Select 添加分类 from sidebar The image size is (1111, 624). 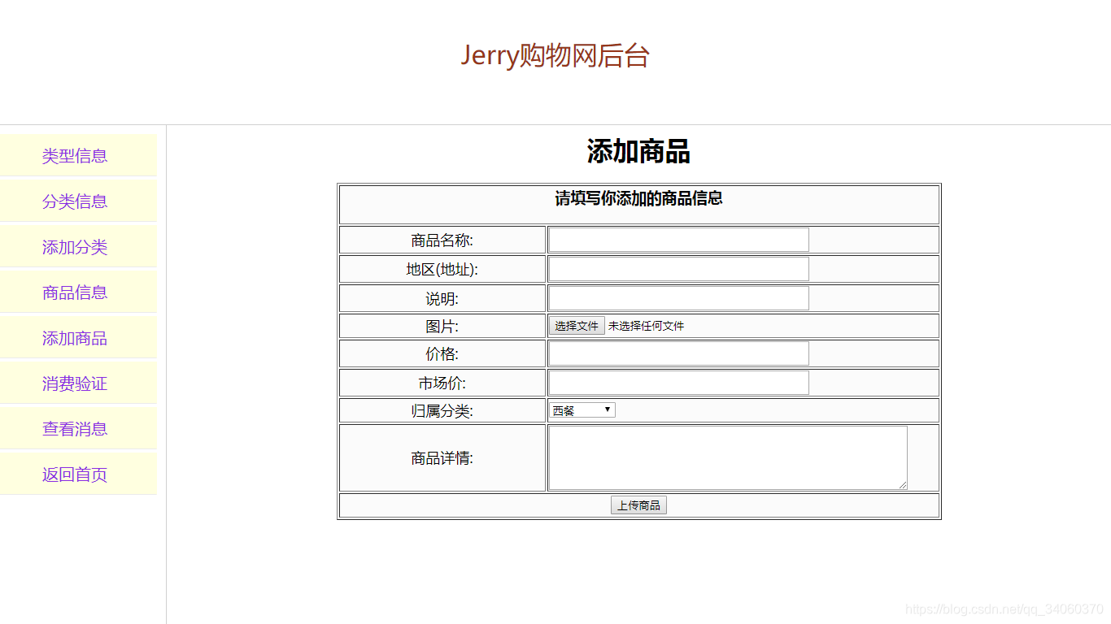(x=75, y=247)
